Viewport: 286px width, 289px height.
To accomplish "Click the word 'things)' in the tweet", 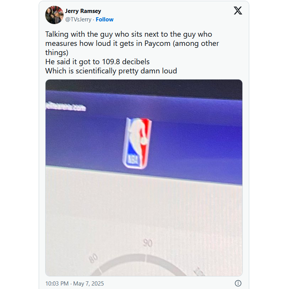I will pyautogui.click(x=57, y=53).
